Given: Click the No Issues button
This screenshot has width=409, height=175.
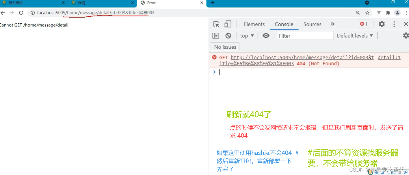Looking at the screenshot, I should (225, 47).
